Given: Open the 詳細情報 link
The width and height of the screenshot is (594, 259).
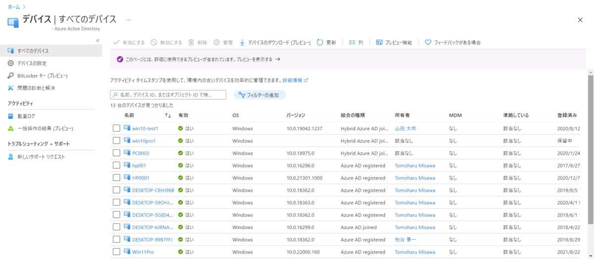Looking at the screenshot, I should point(295,80).
